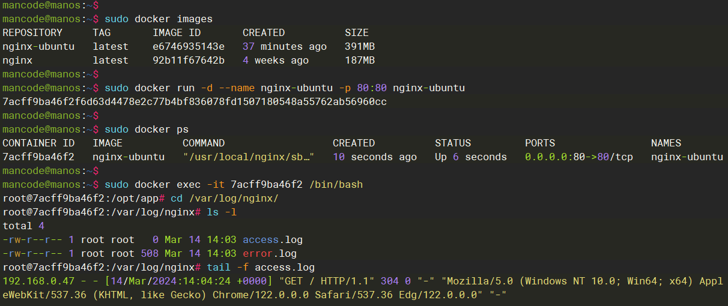Click the '4 weeks ago' created value
This screenshot has width=728, height=306.
click(x=276, y=60)
